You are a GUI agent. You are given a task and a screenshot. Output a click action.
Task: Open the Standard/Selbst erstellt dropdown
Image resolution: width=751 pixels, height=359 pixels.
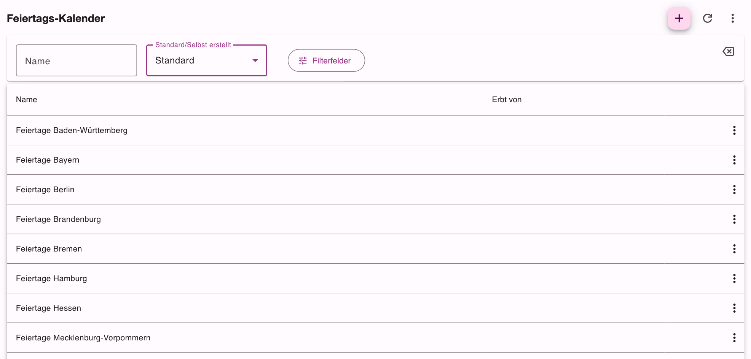[x=207, y=60]
